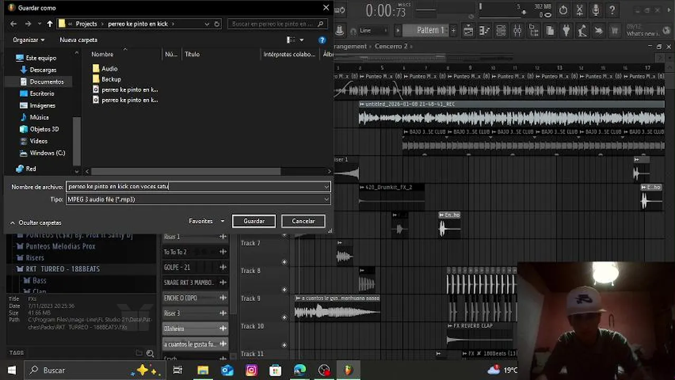Open the Mixer view icon
Image resolution: width=675 pixels, height=380 pixels.
[517, 31]
